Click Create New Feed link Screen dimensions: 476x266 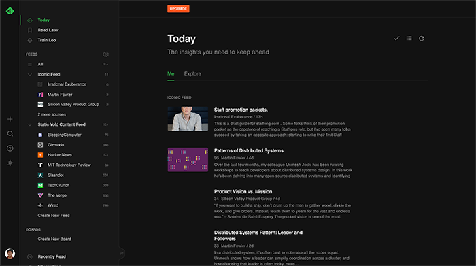click(54, 215)
